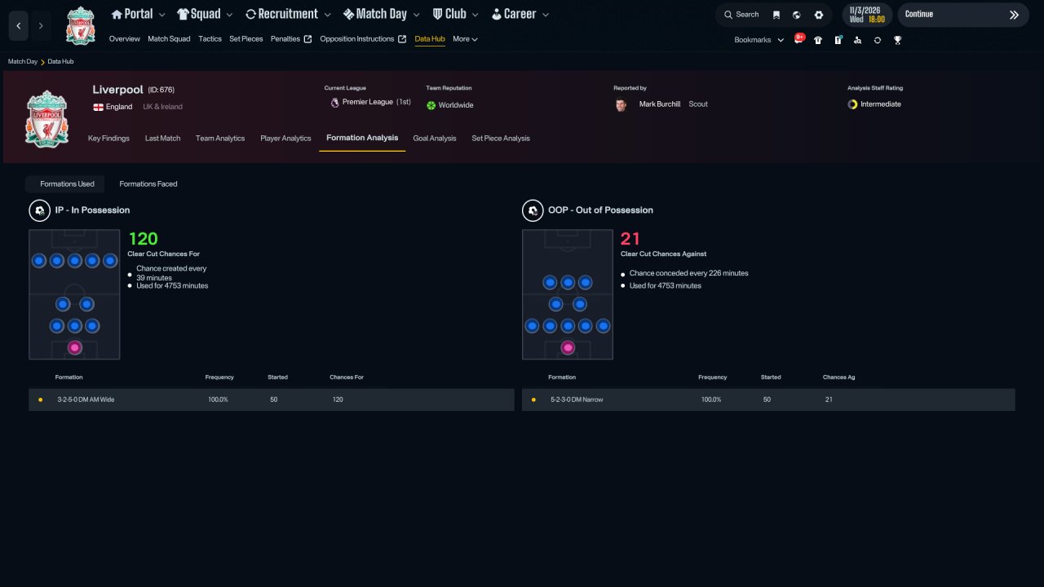Select the Formations Used toggle
1044x587 pixels.
(x=67, y=184)
